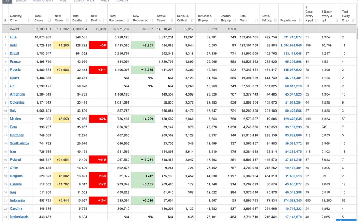Follow the Brazil link
Viewport: 358px width, 221px height.
pos(14,53)
